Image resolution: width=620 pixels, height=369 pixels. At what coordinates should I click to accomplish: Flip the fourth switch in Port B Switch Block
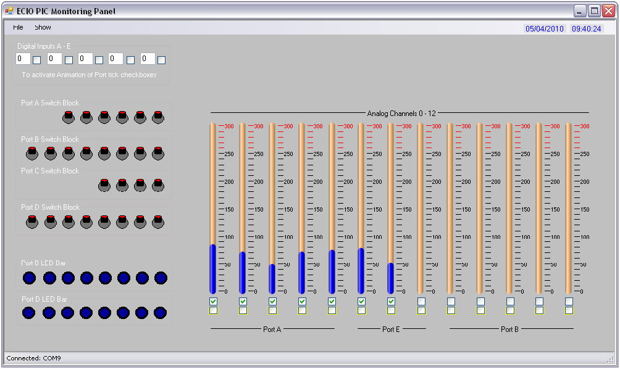coord(86,153)
